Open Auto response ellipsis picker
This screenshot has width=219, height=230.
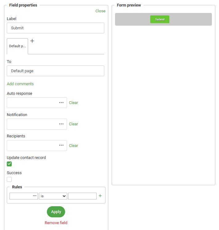[61, 103]
